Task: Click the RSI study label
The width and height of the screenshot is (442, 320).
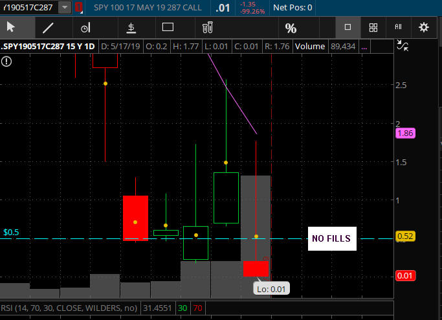Action: 69,308
